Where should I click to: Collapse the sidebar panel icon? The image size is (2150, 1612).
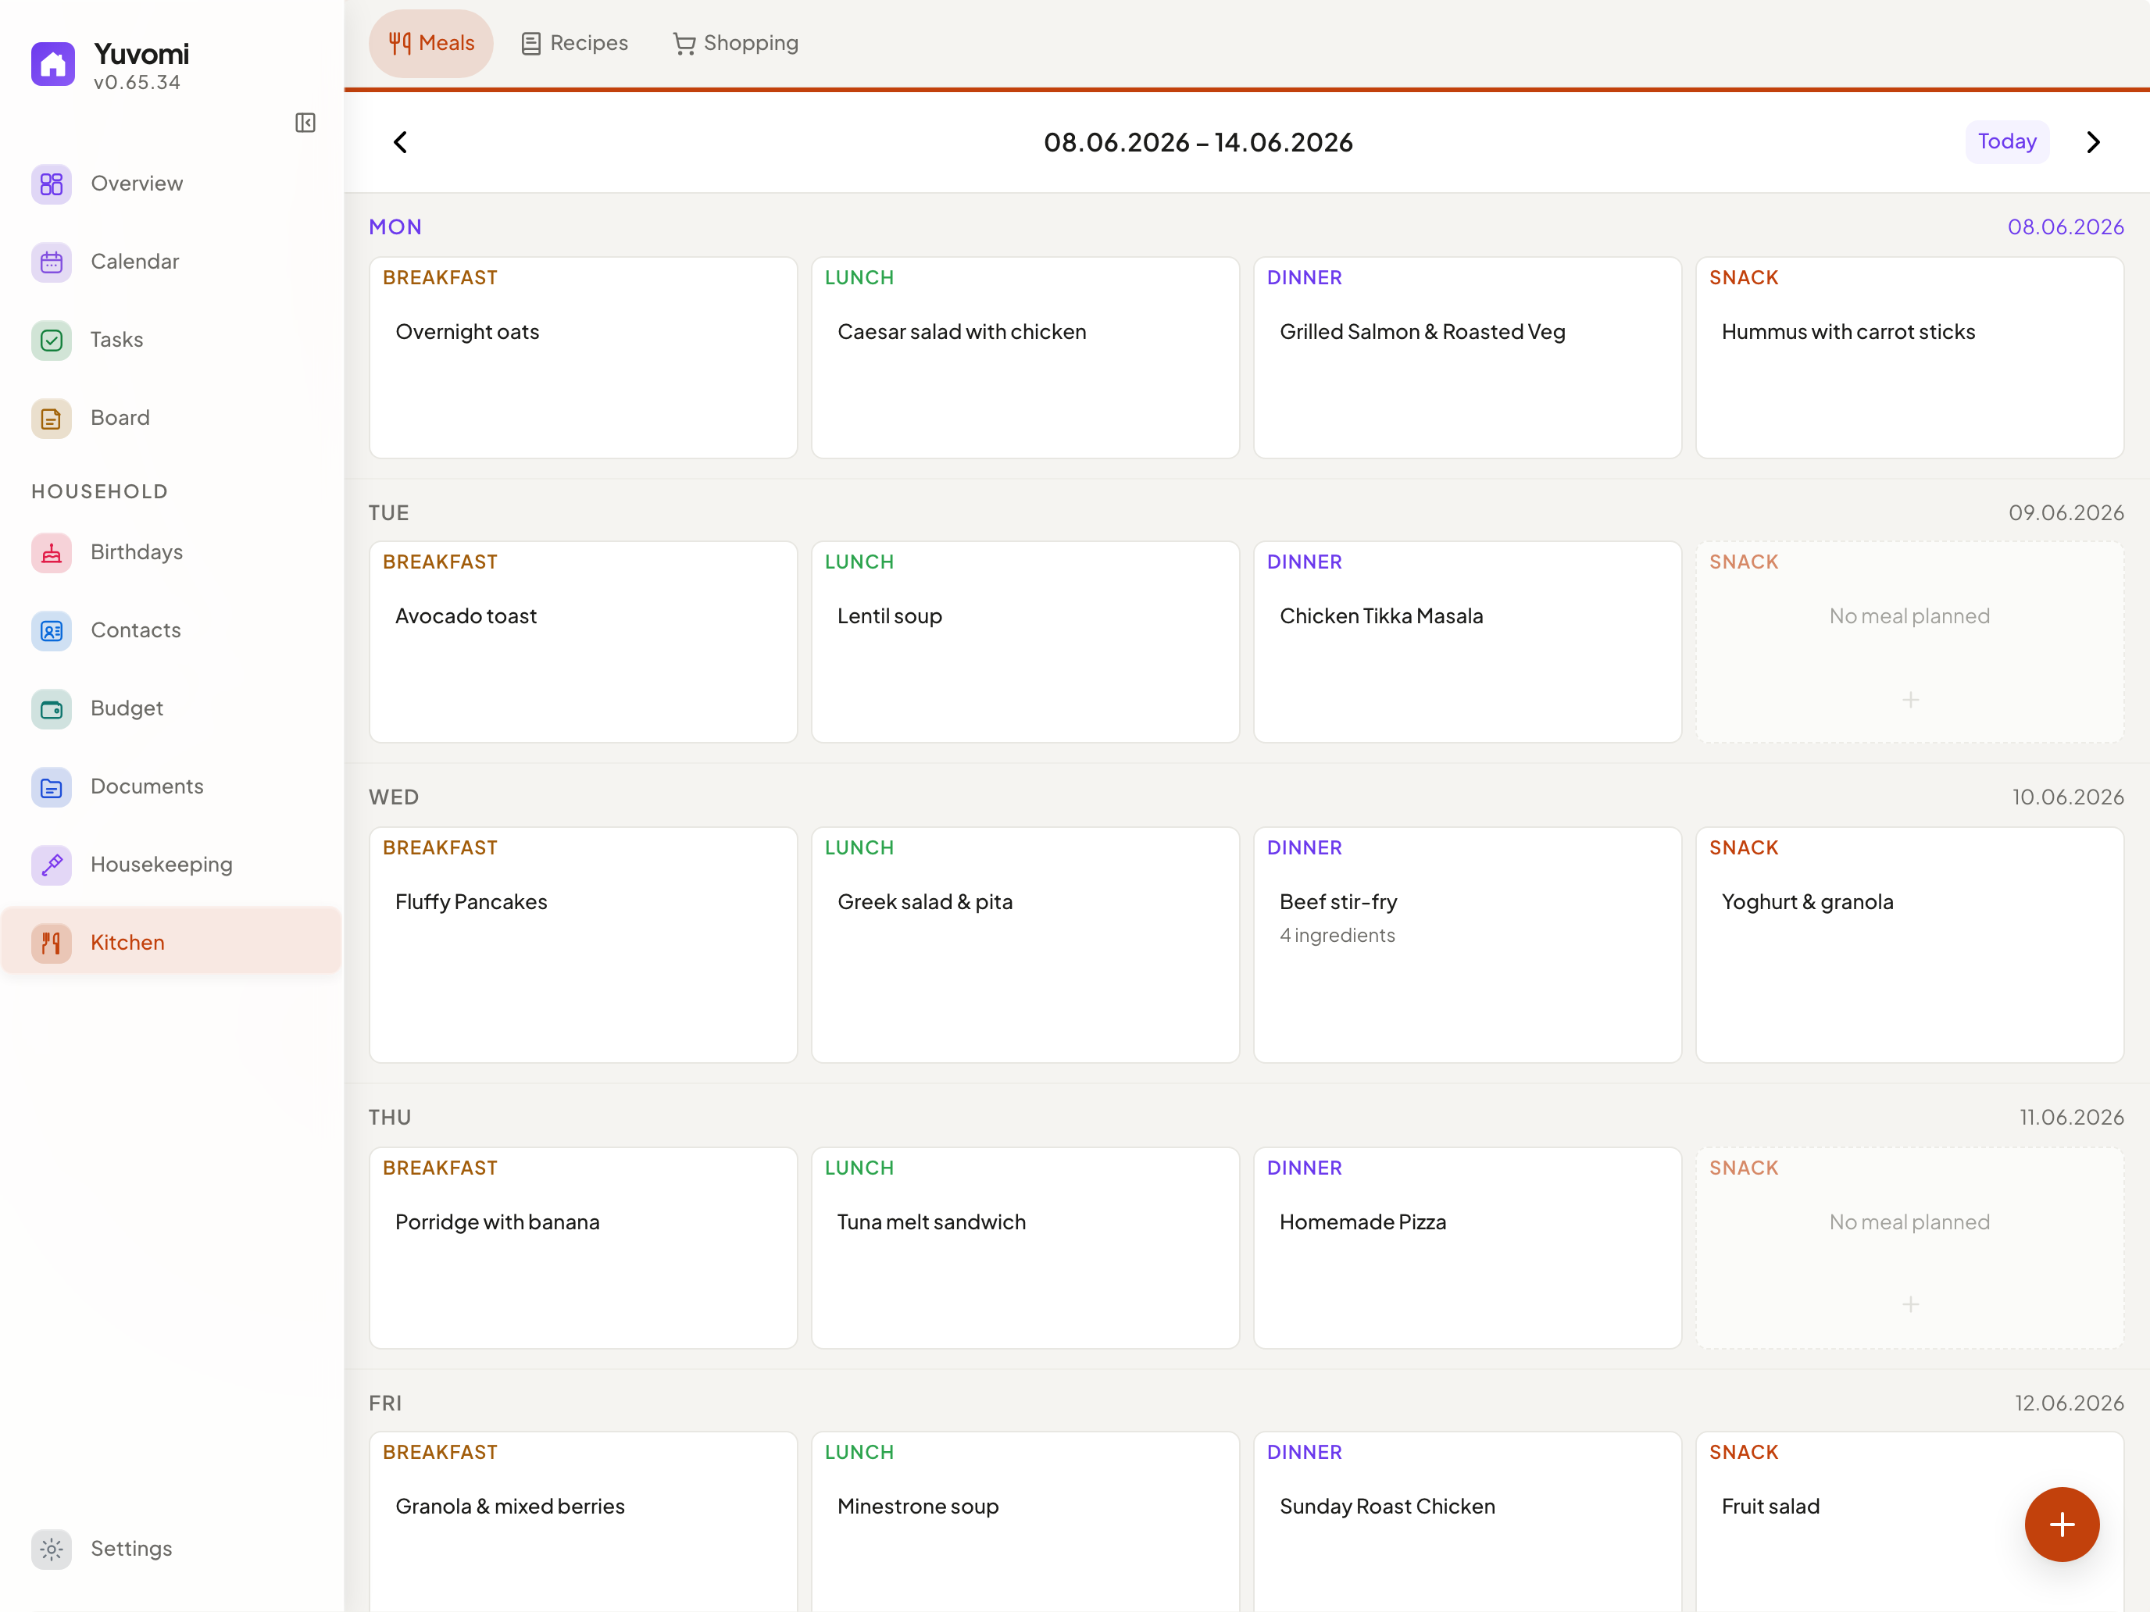tap(305, 123)
